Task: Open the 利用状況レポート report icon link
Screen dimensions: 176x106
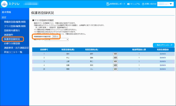Action: [x=116, y=4]
